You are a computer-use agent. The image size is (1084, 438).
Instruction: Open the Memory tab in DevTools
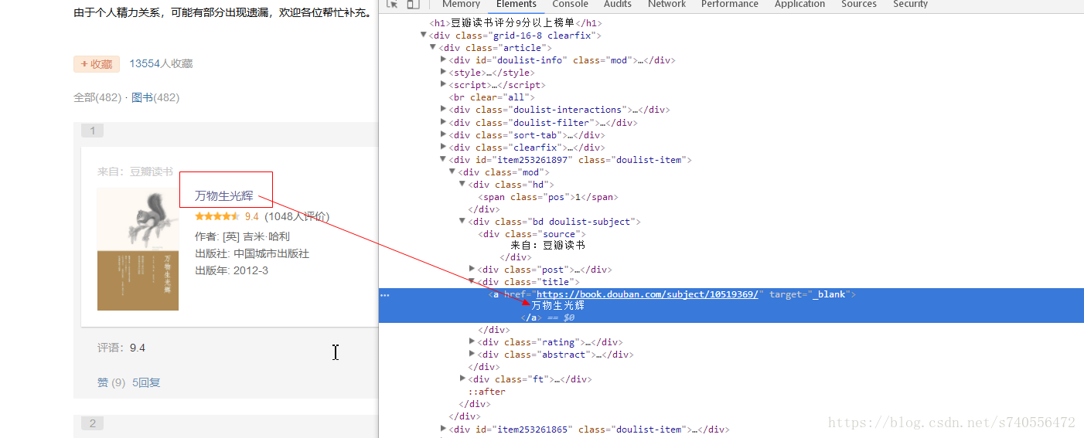461,4
